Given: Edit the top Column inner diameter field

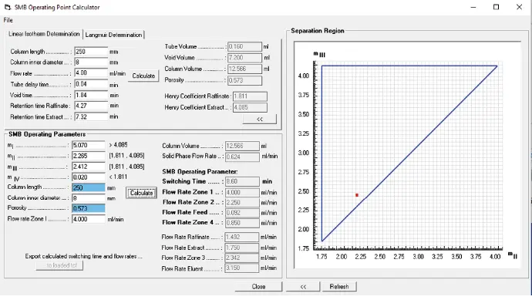Looking at the screenshot, I should point(91,62).
